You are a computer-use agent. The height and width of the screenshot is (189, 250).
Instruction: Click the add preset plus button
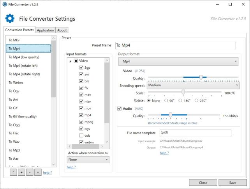21,172
